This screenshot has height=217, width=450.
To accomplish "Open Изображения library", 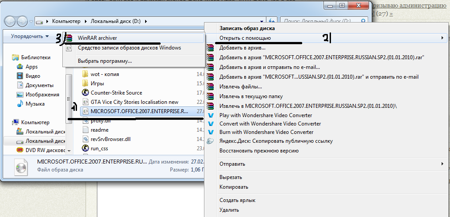I will (x=42, y=95).
